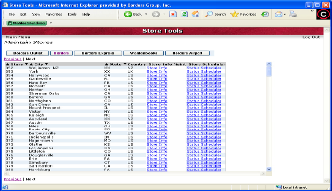Sort State column descending arrow
Image resolution: width=332 pixels, height=191 pixels.
[125, 64]
